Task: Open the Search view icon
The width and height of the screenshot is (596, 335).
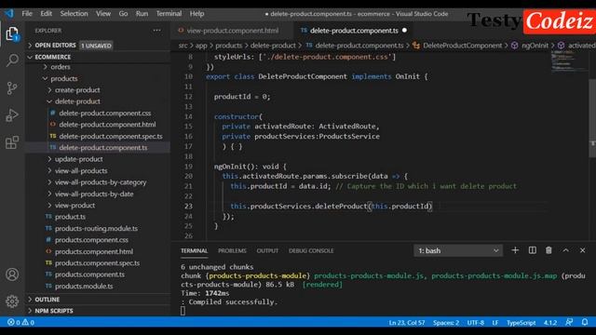Action: click(x=12, y=60)
